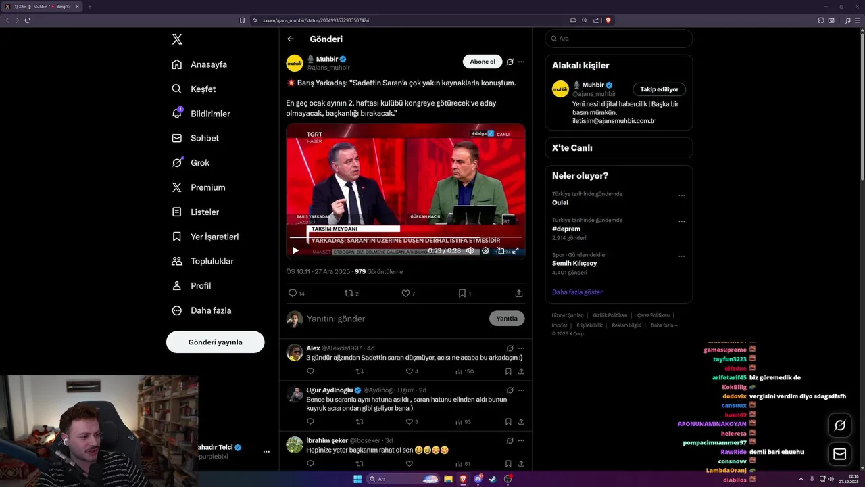The width and height of the screenshot is (865, 487).
Task: Open more options on Ugur Aydinoglu's reply
Action: [521, 390]
